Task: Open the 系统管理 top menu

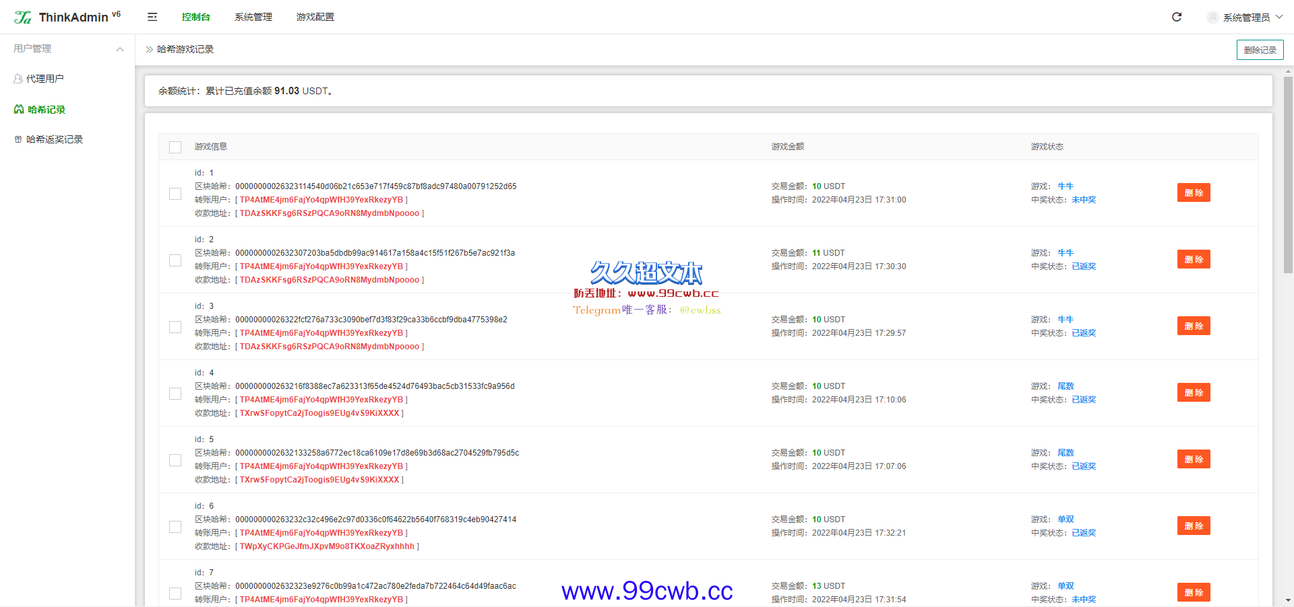Action: (253, 17)
